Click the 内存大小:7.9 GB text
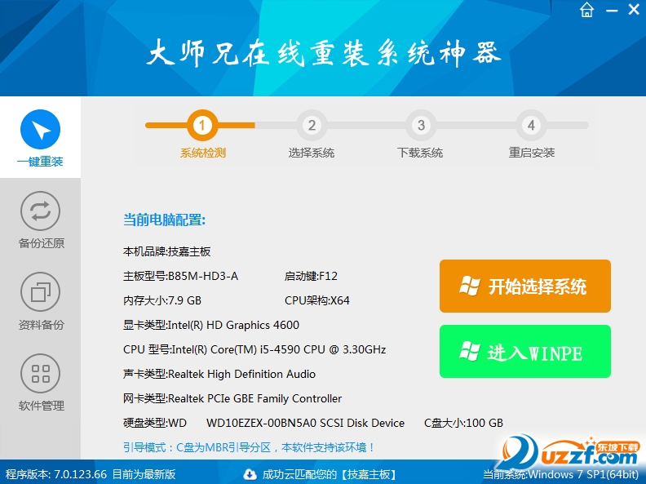Viewport: 646px width, 484px height. [x=162, y=300]
